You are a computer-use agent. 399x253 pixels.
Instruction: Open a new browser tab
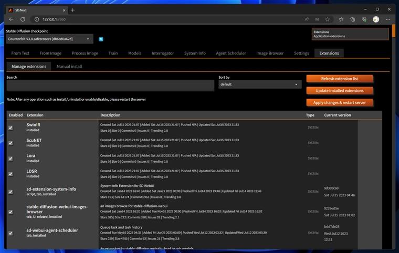click(73, 10)
